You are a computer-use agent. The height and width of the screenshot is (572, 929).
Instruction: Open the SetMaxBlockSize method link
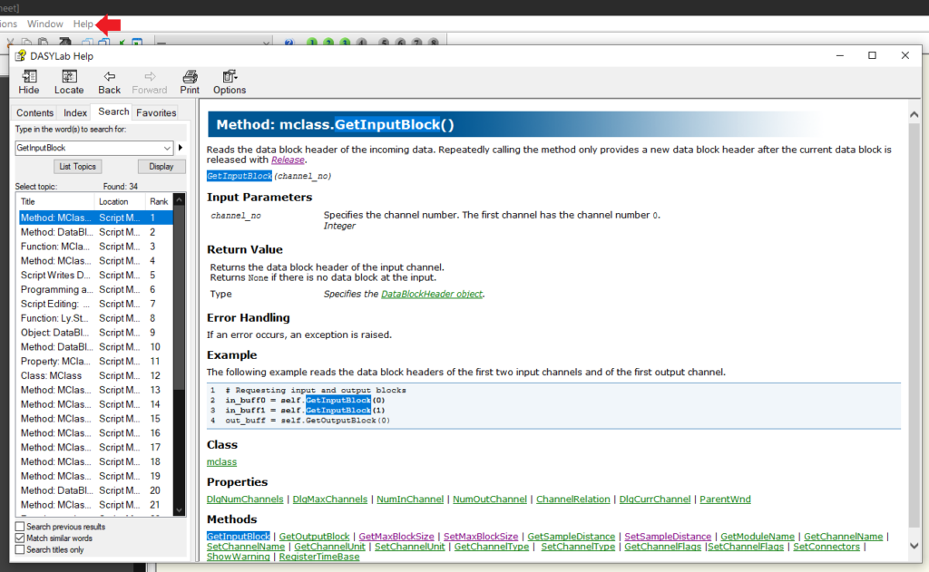[x=481, y=537]
